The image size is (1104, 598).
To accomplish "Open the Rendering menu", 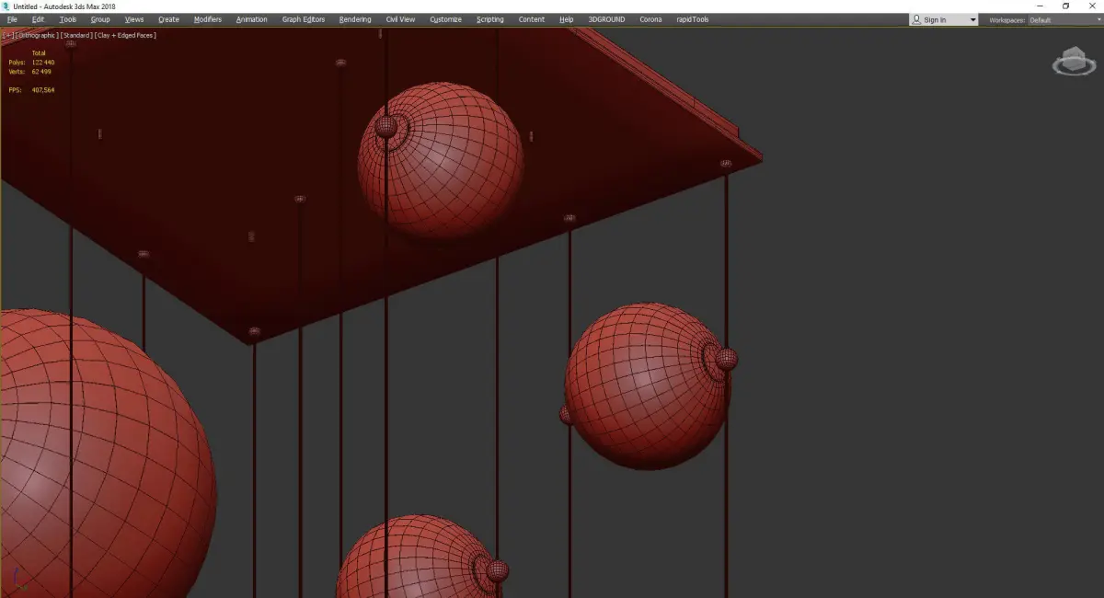I will click(355, 19).
